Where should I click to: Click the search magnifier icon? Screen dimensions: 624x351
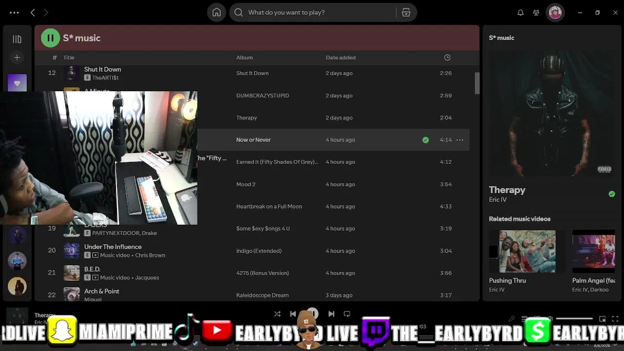pyautogui.click(x=238, y=13)
